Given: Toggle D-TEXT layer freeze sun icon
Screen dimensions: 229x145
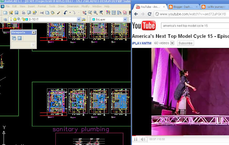Looking at the screenshot, I should click(x=15, y=19).
